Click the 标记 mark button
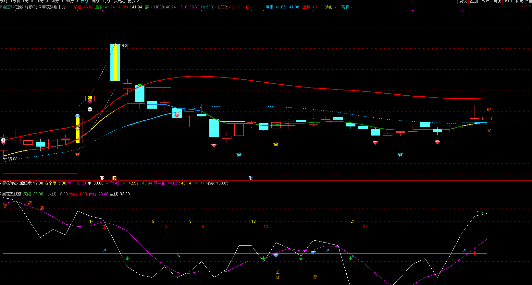The height and width of the screenshot is (285, 532). click(519, 1)
